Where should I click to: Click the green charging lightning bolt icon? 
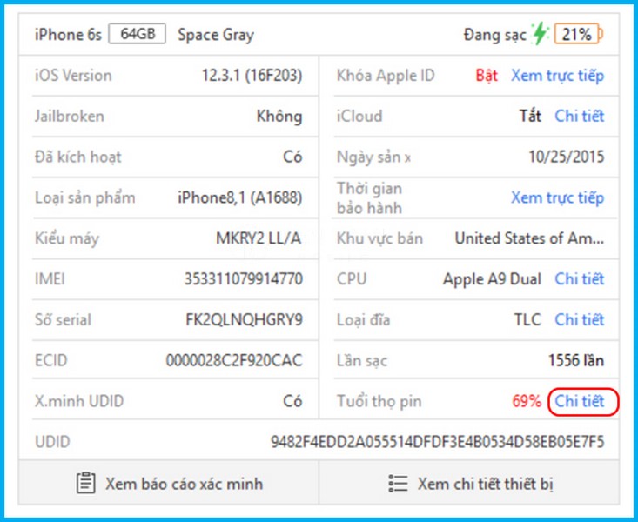pyautogui.click(x=541, y=35)
